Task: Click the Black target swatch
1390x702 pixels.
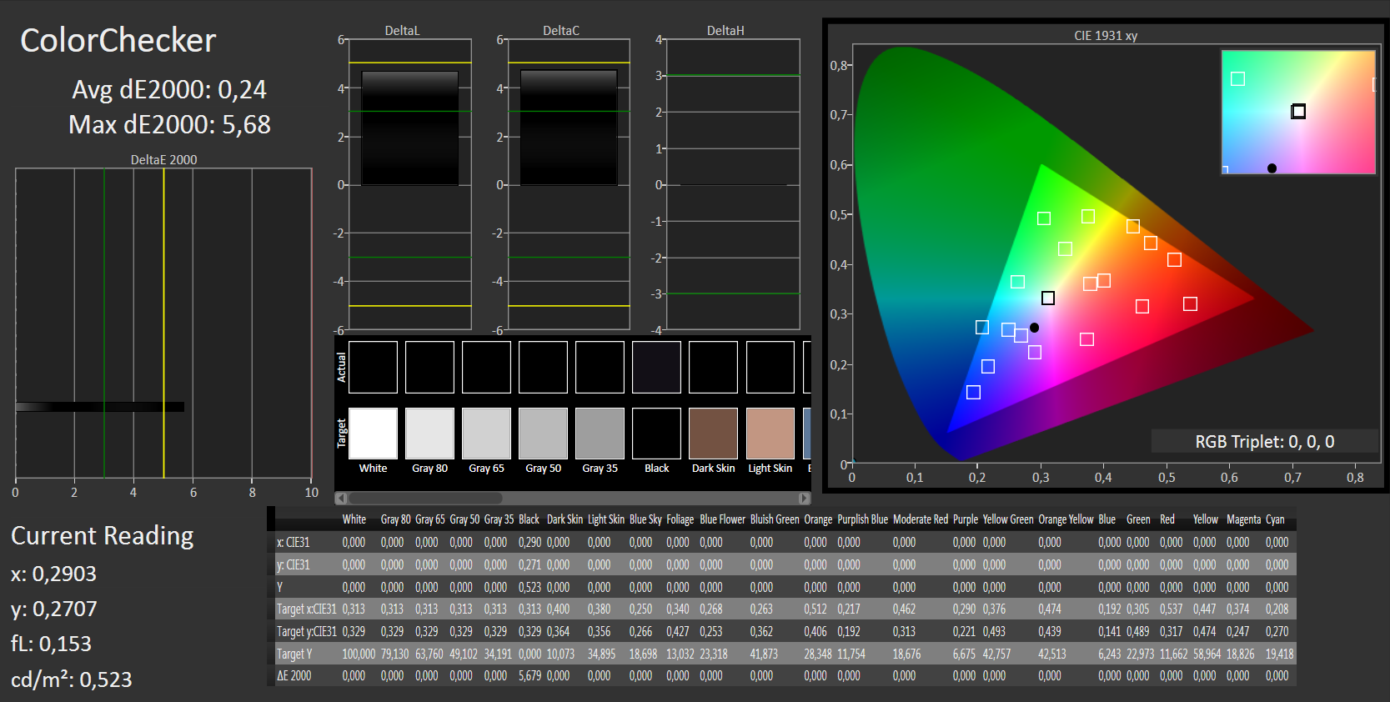Action: [x=656, y=434]
